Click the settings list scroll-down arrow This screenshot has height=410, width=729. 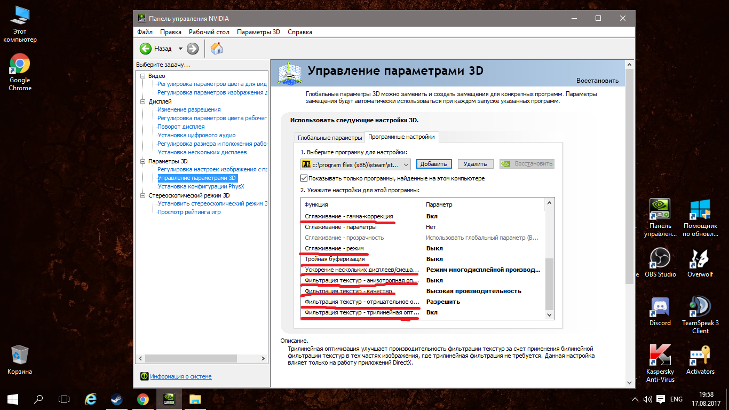550,315
